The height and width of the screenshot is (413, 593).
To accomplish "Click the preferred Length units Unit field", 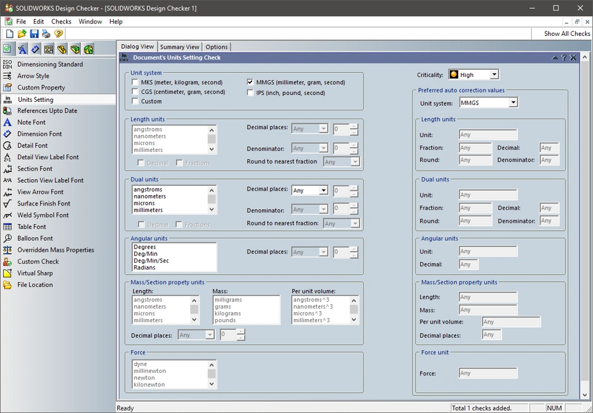I will click(x=488, y=135).
